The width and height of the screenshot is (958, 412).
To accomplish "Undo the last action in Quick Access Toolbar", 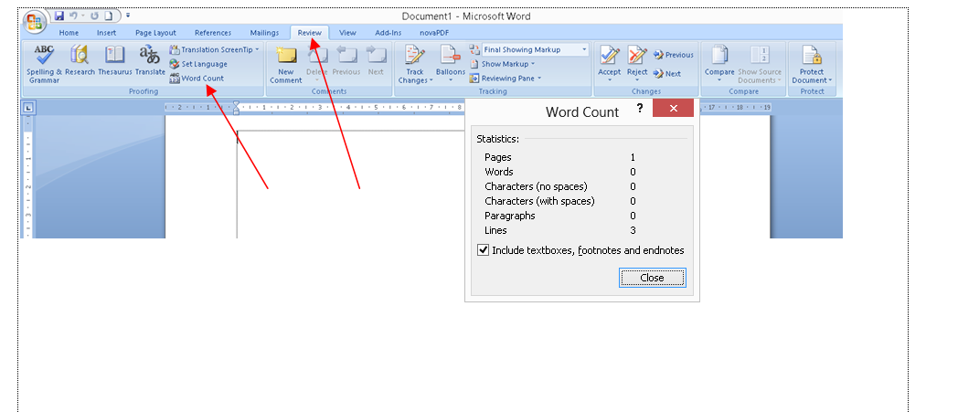I will tap(74, 16).
